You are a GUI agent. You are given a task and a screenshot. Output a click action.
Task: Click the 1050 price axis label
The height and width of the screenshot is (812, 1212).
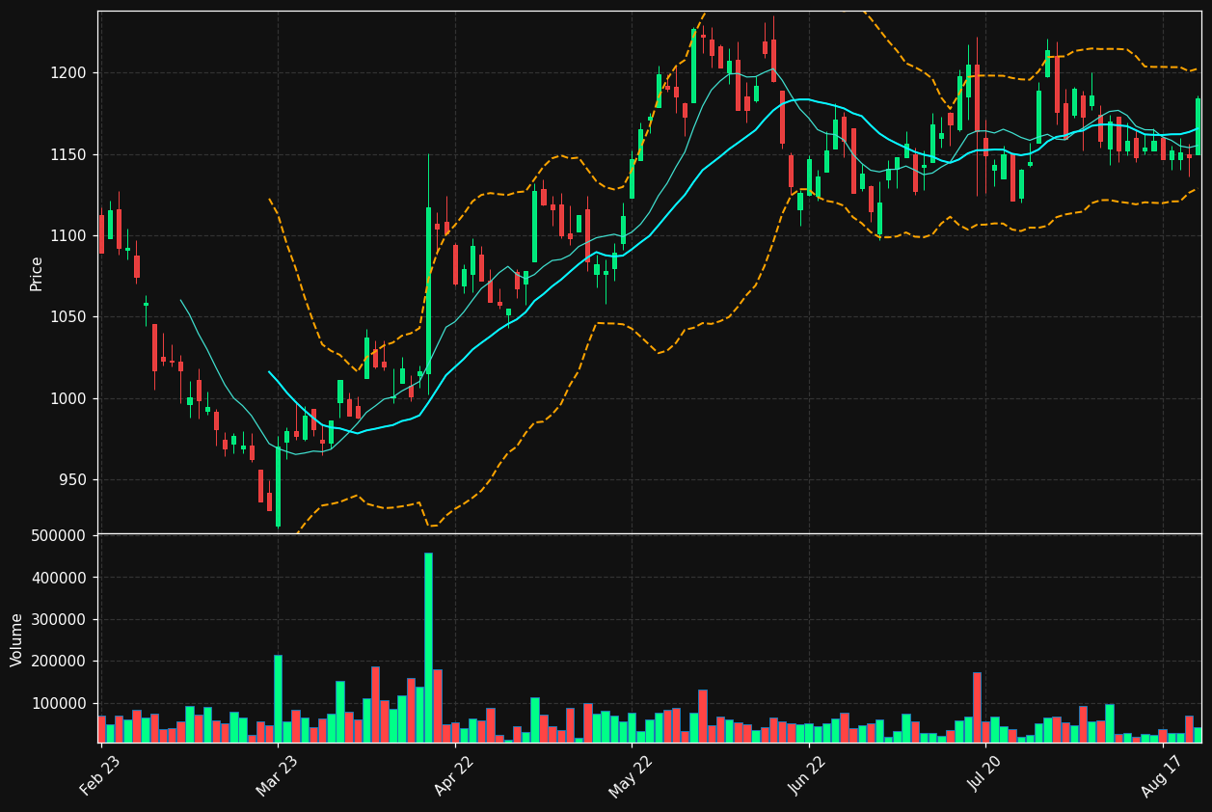[68, 317]
